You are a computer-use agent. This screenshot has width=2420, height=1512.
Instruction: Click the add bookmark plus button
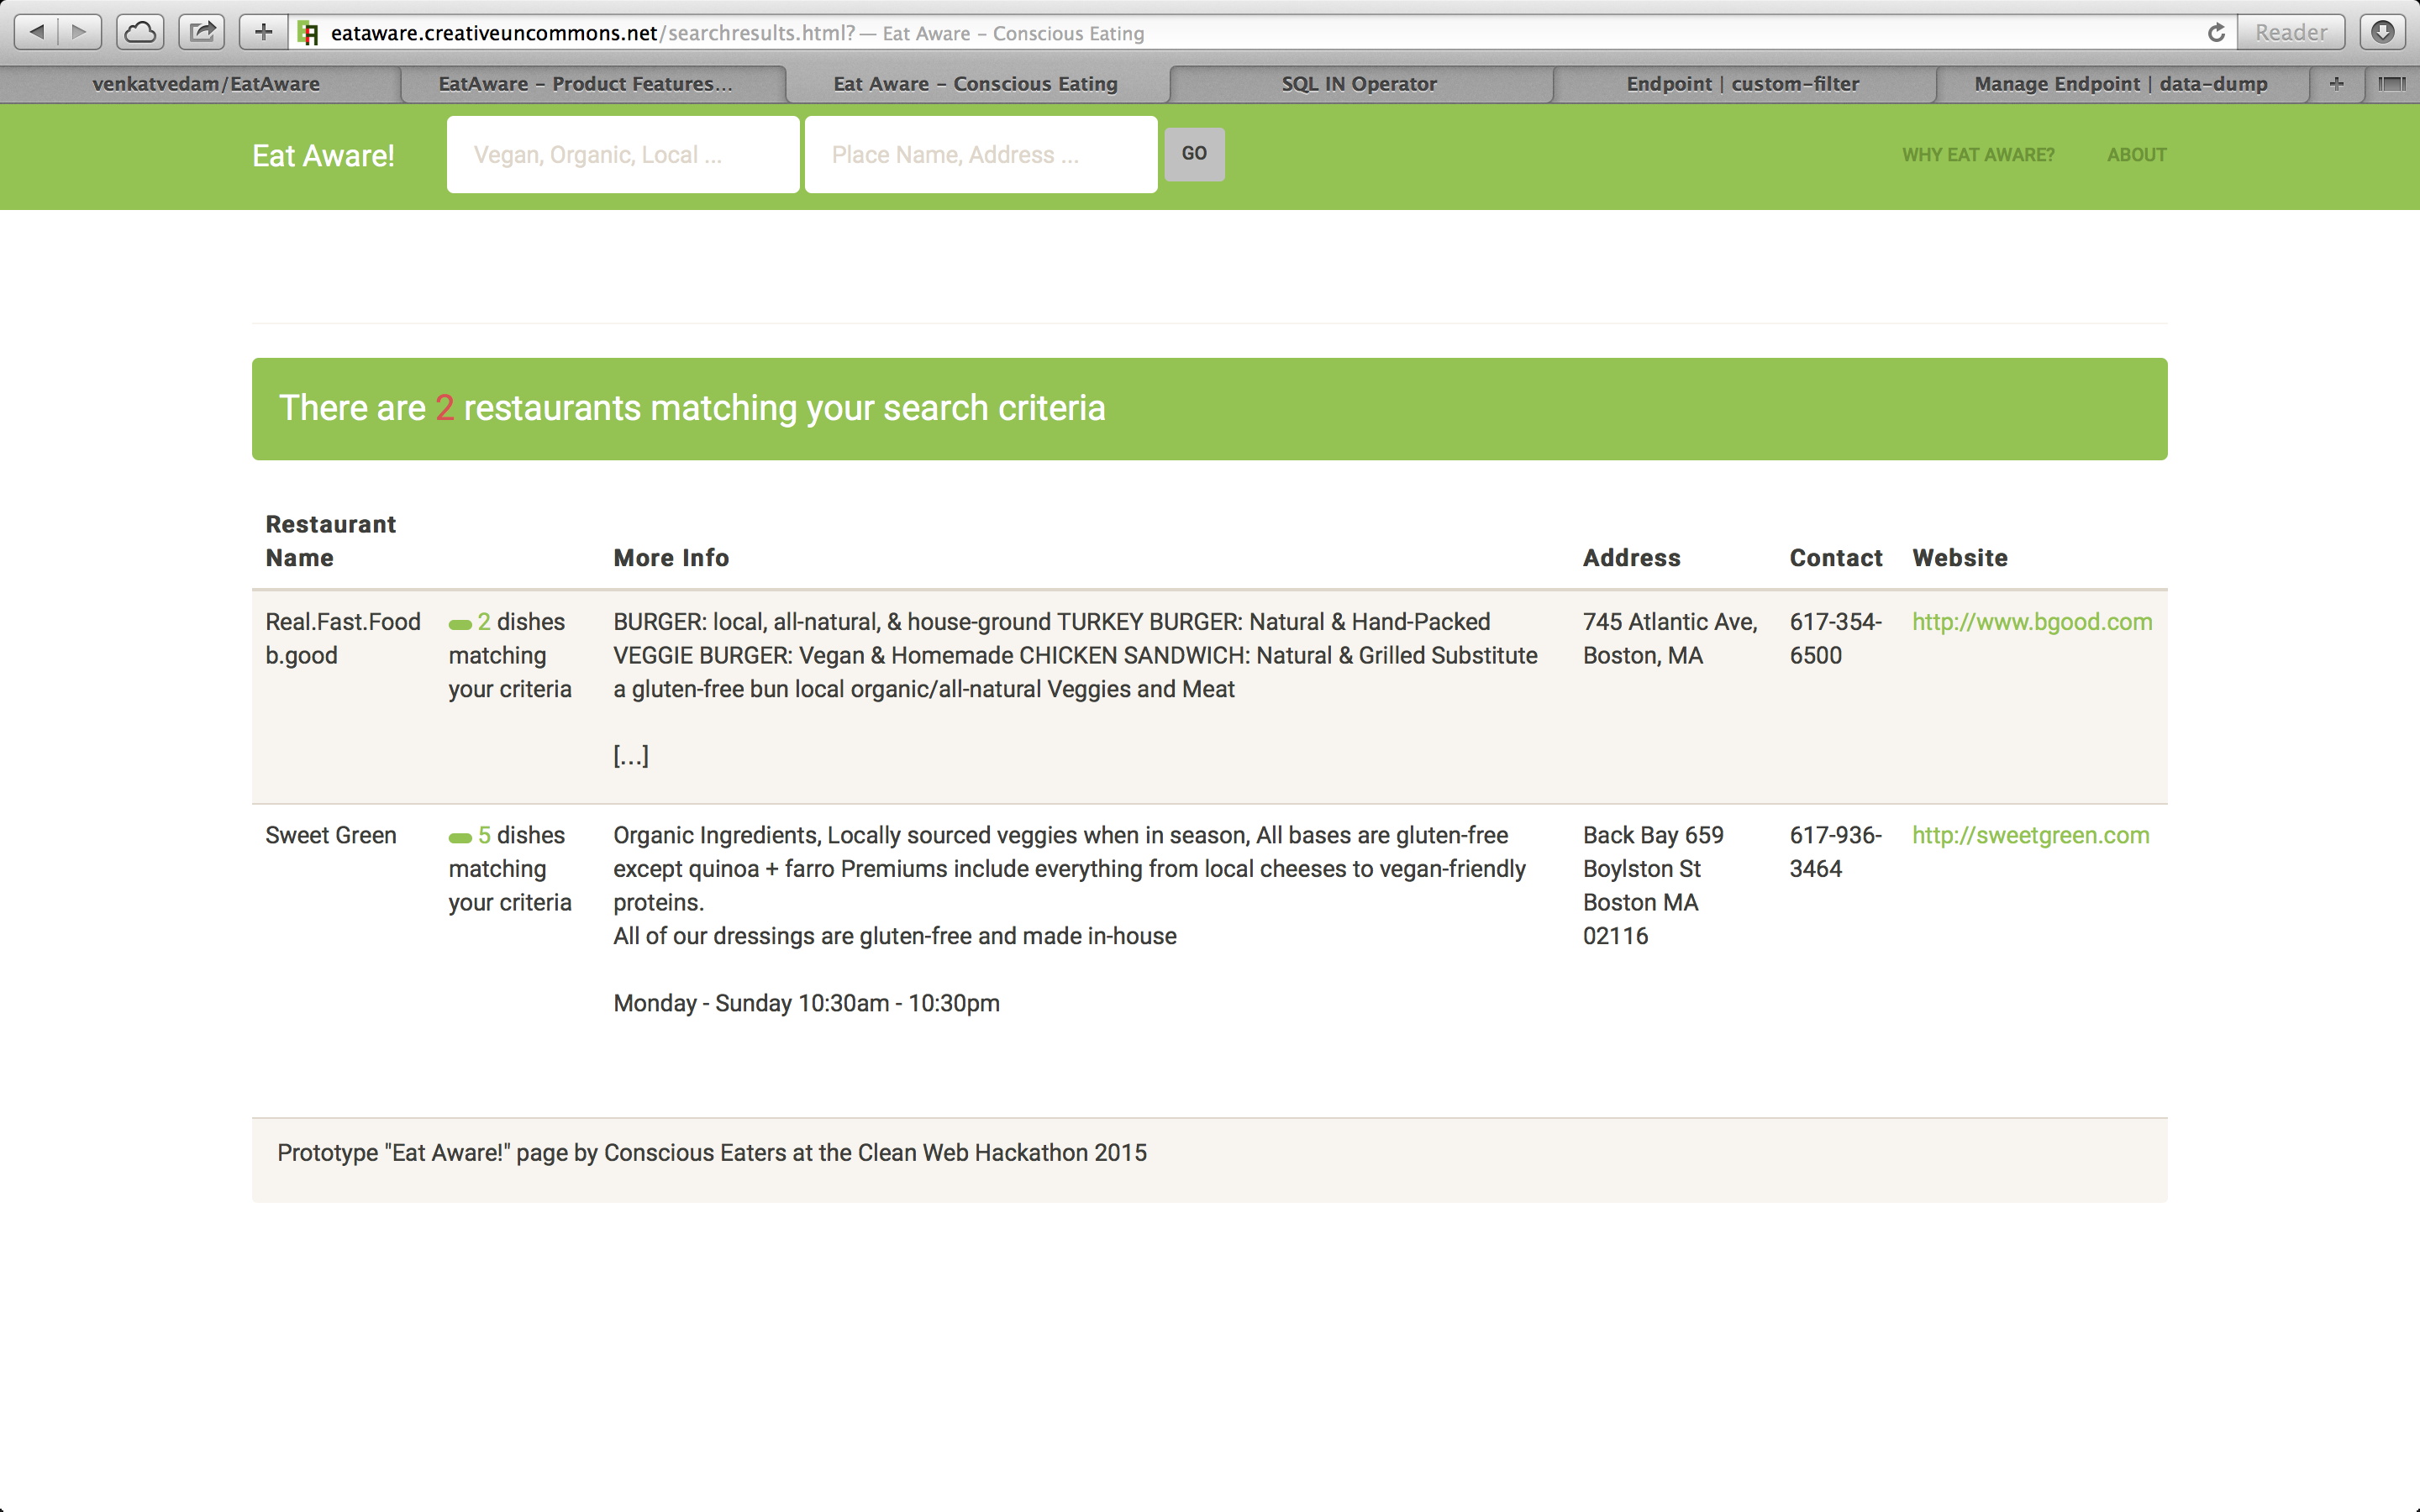pyautogui.click(x=263, y=32)
